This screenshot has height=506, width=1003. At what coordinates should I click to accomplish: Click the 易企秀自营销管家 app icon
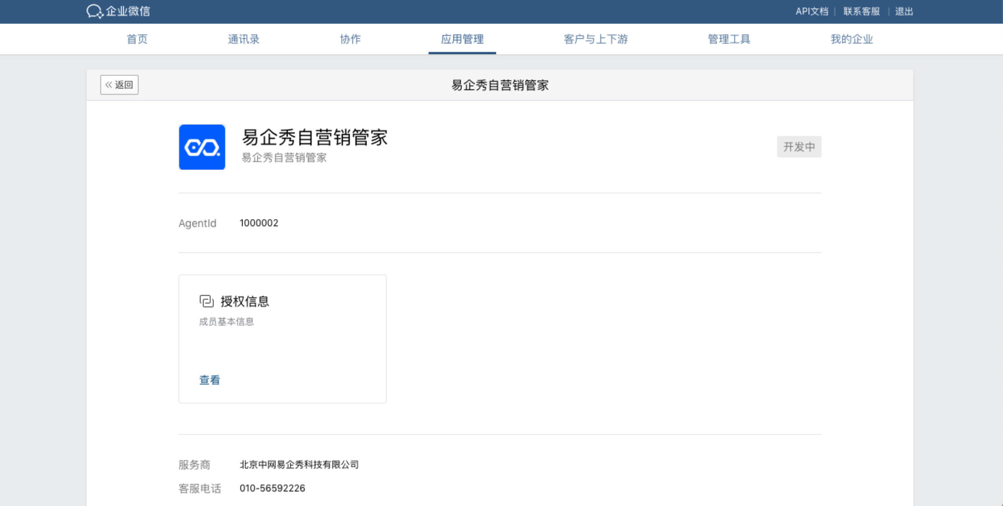[x=202, y=147]
